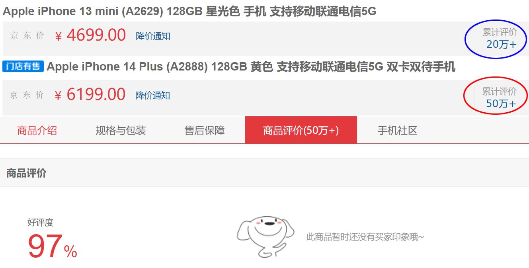Click the 此商品暂时还没有买家印象哦 message
This screenshot has width=529, height=268.
pyautogui.click(x=365, y=237)
